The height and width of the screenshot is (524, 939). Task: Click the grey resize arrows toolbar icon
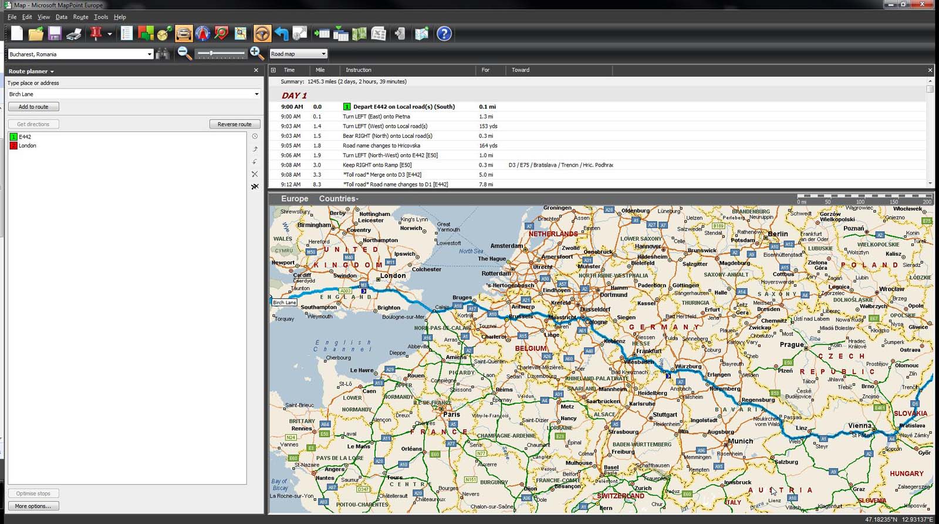(x=300, y=33)
